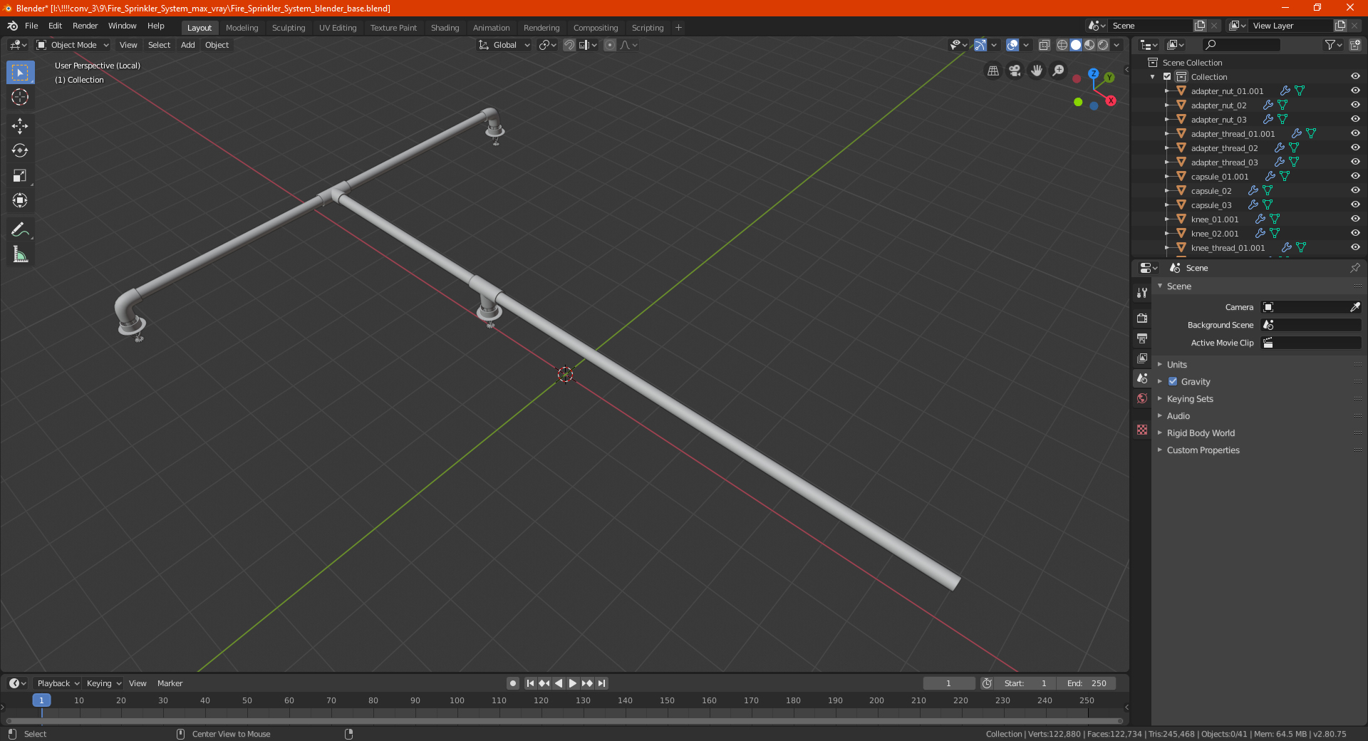Hide capsule_02 in viewport
This screenshot has height=741, width=1368.
coord(1355,190)
